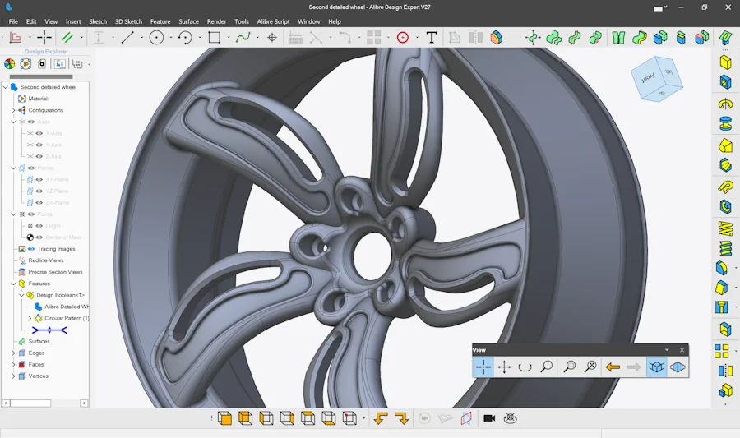The width and height of the screenshot is (740, 438).
Task: Select the Surfaces tree item
Action: 39,341
